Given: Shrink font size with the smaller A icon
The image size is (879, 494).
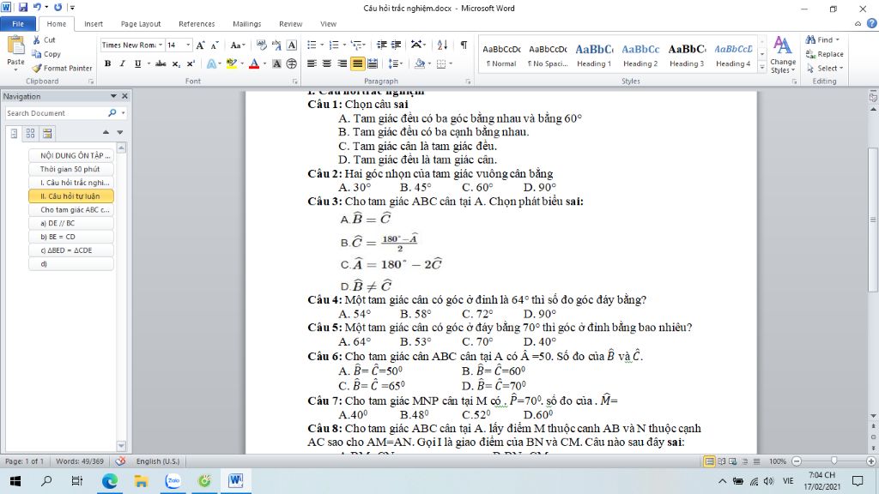Looking at the screenshot, I should click(x=215, y=45).
